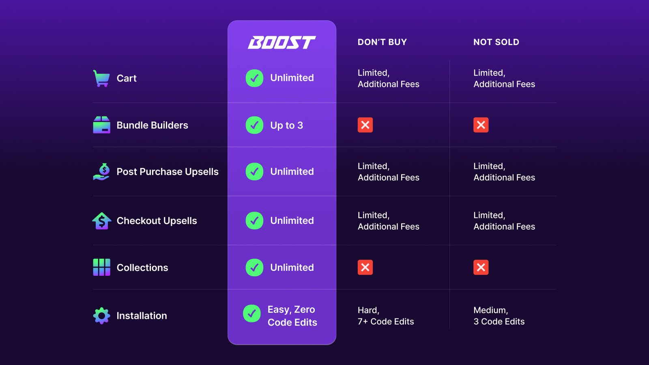Click the shopping cart icon

pos(101,78)
